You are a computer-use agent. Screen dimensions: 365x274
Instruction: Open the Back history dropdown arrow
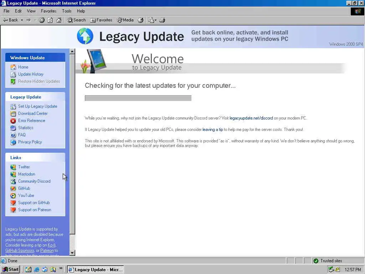tap(22, 20)
